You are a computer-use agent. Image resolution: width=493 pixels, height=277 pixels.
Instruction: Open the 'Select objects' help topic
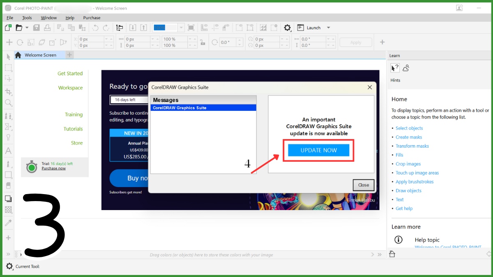[x=409, y=128]
